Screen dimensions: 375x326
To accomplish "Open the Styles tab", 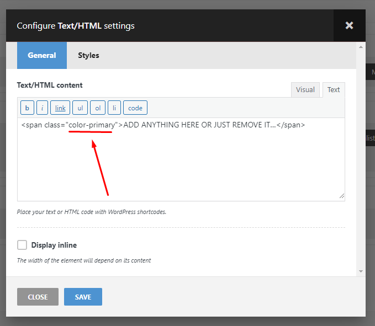I will point(88,55).
